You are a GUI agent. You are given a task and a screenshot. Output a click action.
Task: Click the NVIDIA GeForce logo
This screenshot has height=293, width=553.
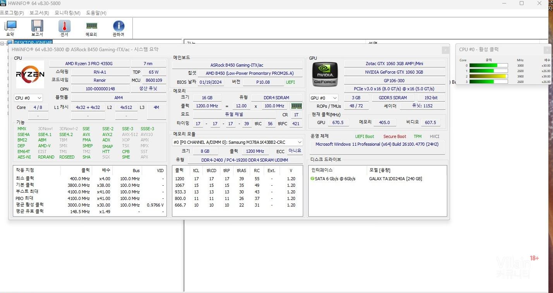point(325,74)
